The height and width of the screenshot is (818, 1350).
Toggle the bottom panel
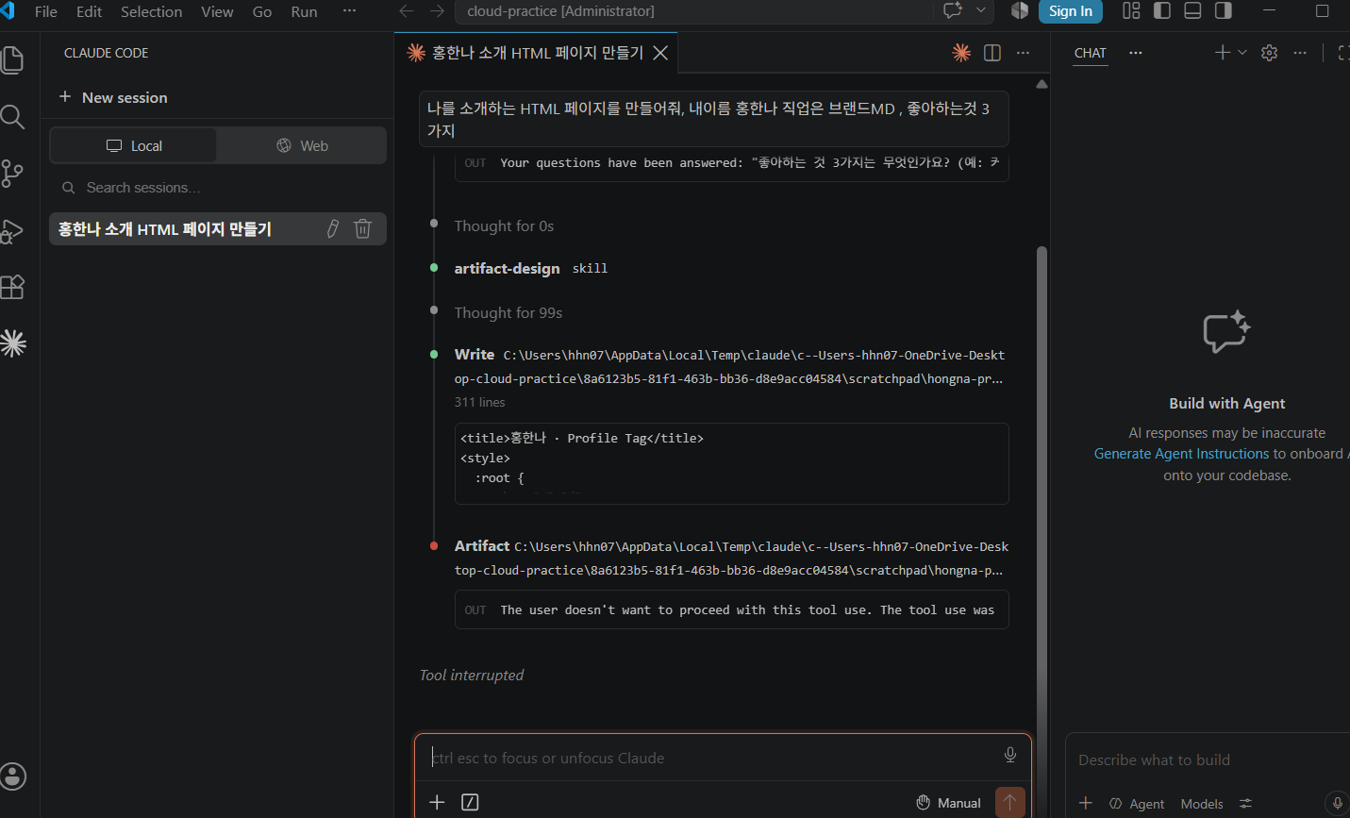pyautogui.click(x=1192, y=10)
